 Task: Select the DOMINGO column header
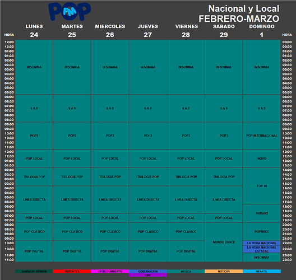click(x=262, y=26)
